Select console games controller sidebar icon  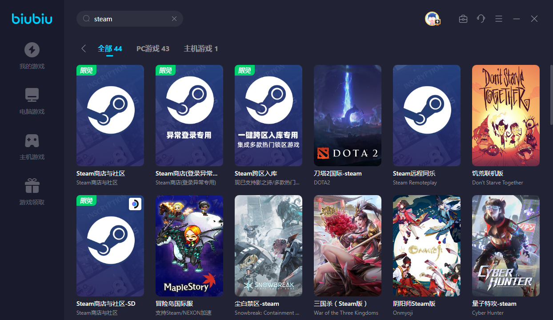pos(32,140)
